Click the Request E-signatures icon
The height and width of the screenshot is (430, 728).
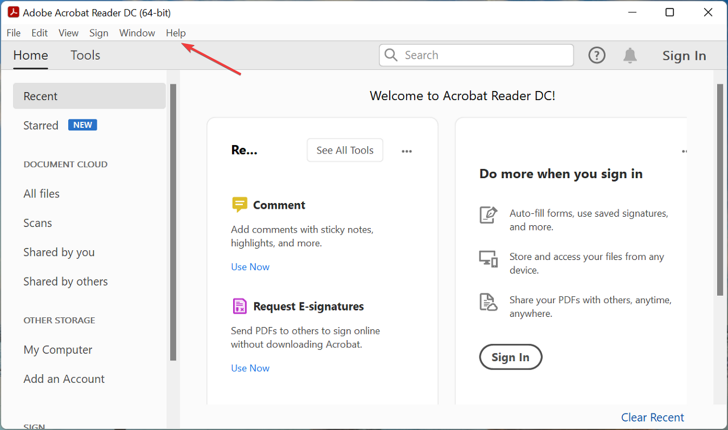pyautogui.click(x=239, y=306)
